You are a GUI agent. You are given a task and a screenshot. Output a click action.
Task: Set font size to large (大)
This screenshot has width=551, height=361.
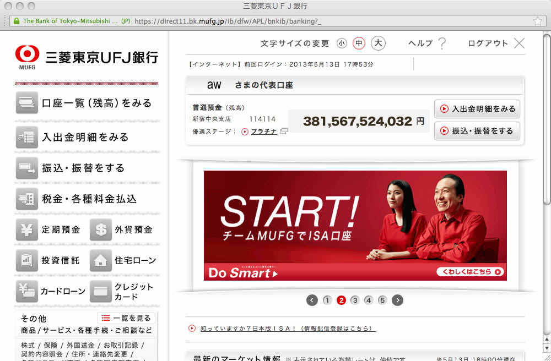(x=378, y=43)
